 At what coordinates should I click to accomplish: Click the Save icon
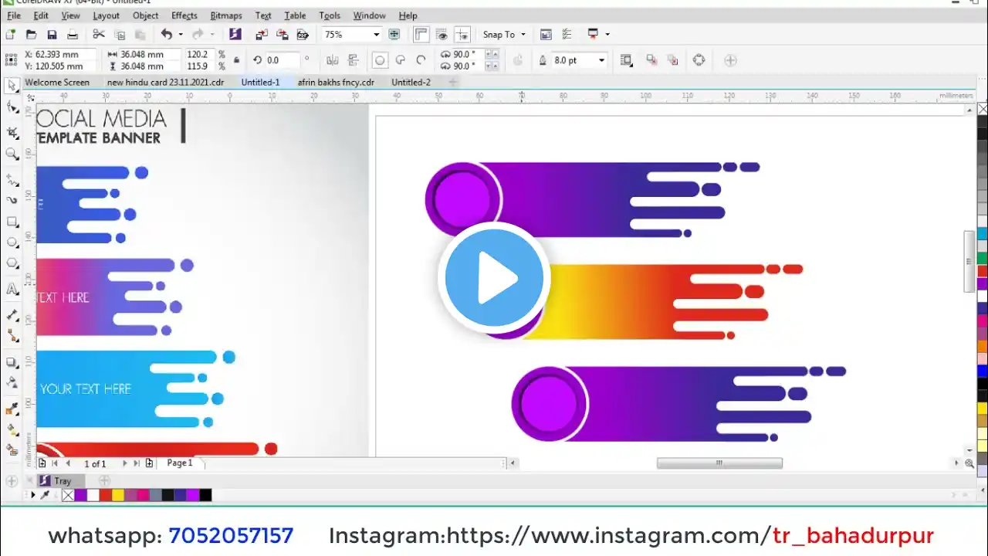click(x=52, y=34)
